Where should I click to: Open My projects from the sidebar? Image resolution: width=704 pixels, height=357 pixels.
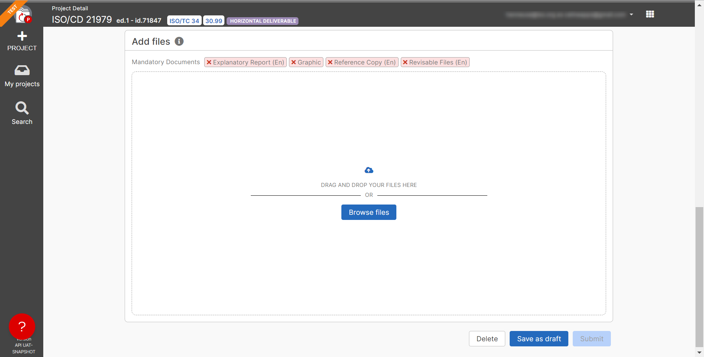tap(22, 76)
